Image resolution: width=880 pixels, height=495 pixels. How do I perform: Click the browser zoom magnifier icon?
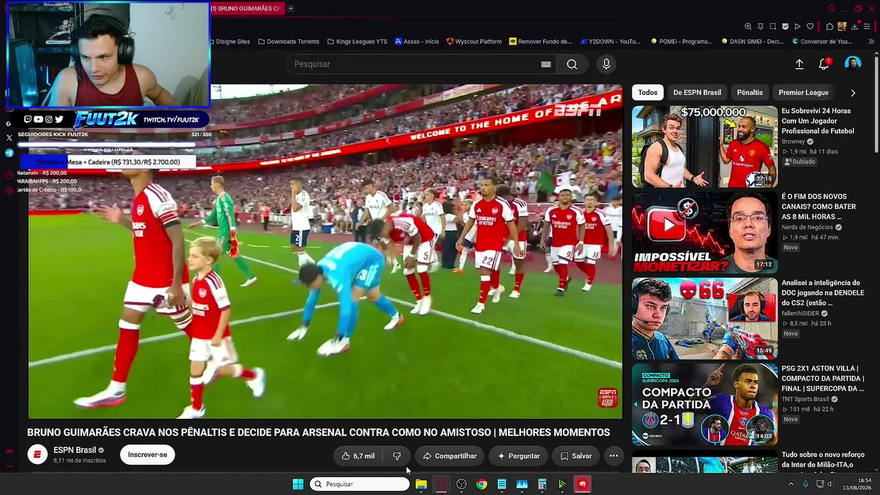(748, 27)
